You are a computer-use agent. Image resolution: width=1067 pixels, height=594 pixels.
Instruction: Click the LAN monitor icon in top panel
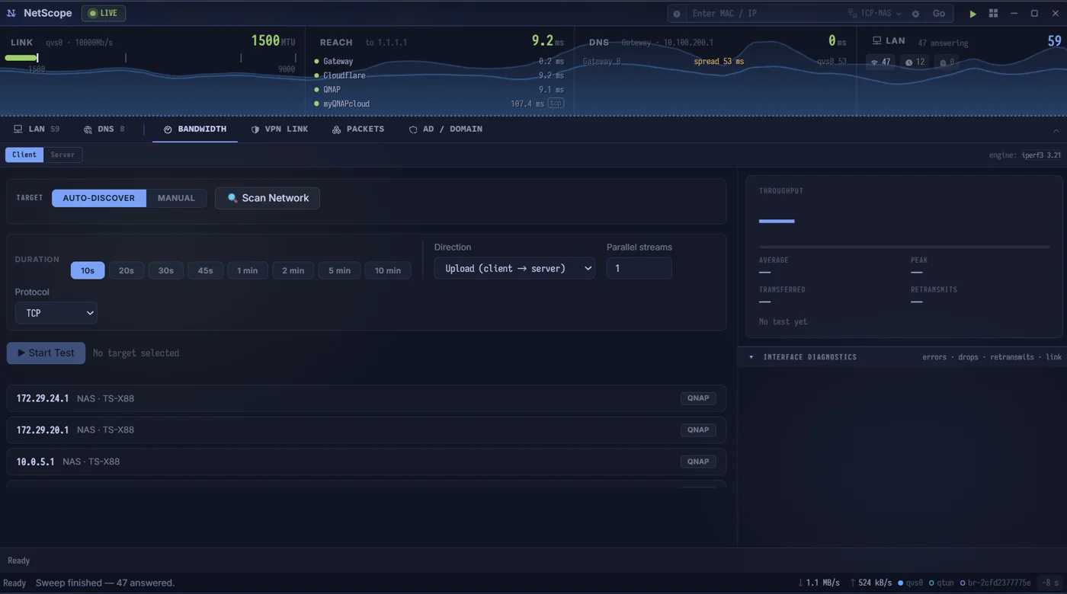coord(877,41)
